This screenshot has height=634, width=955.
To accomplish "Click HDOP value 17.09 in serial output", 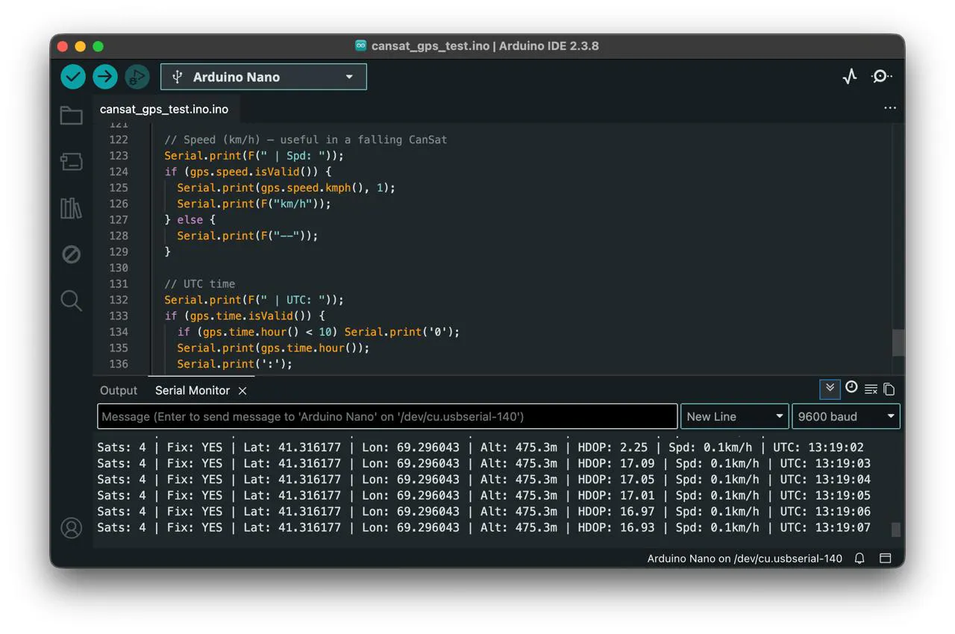I will click(639, 463).
